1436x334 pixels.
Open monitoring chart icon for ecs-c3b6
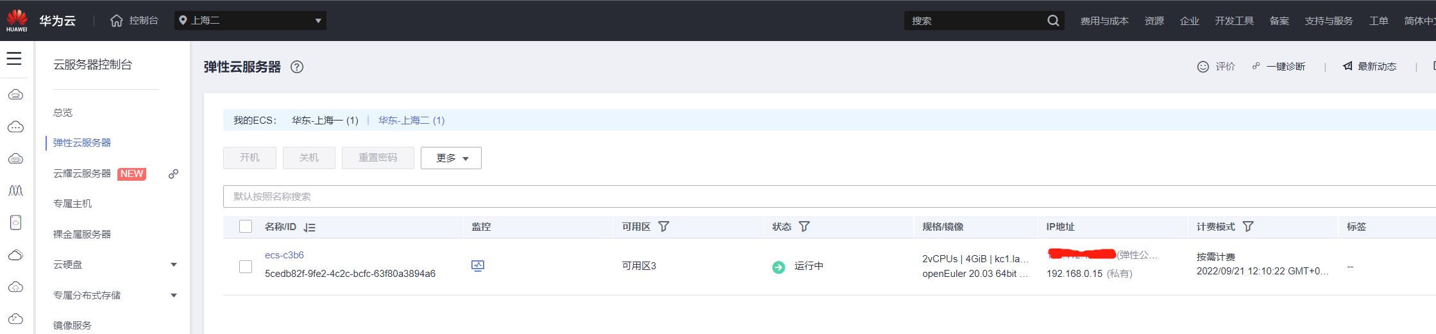[x=478, y=265]
